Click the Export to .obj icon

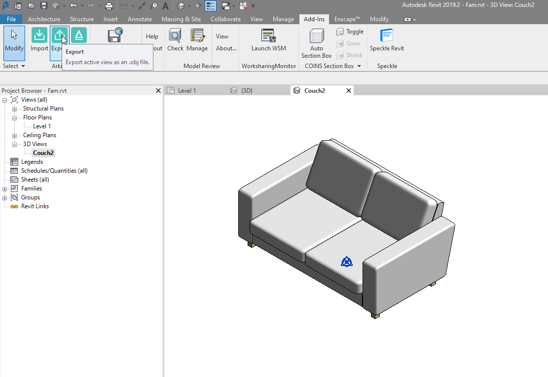(59, 36)
